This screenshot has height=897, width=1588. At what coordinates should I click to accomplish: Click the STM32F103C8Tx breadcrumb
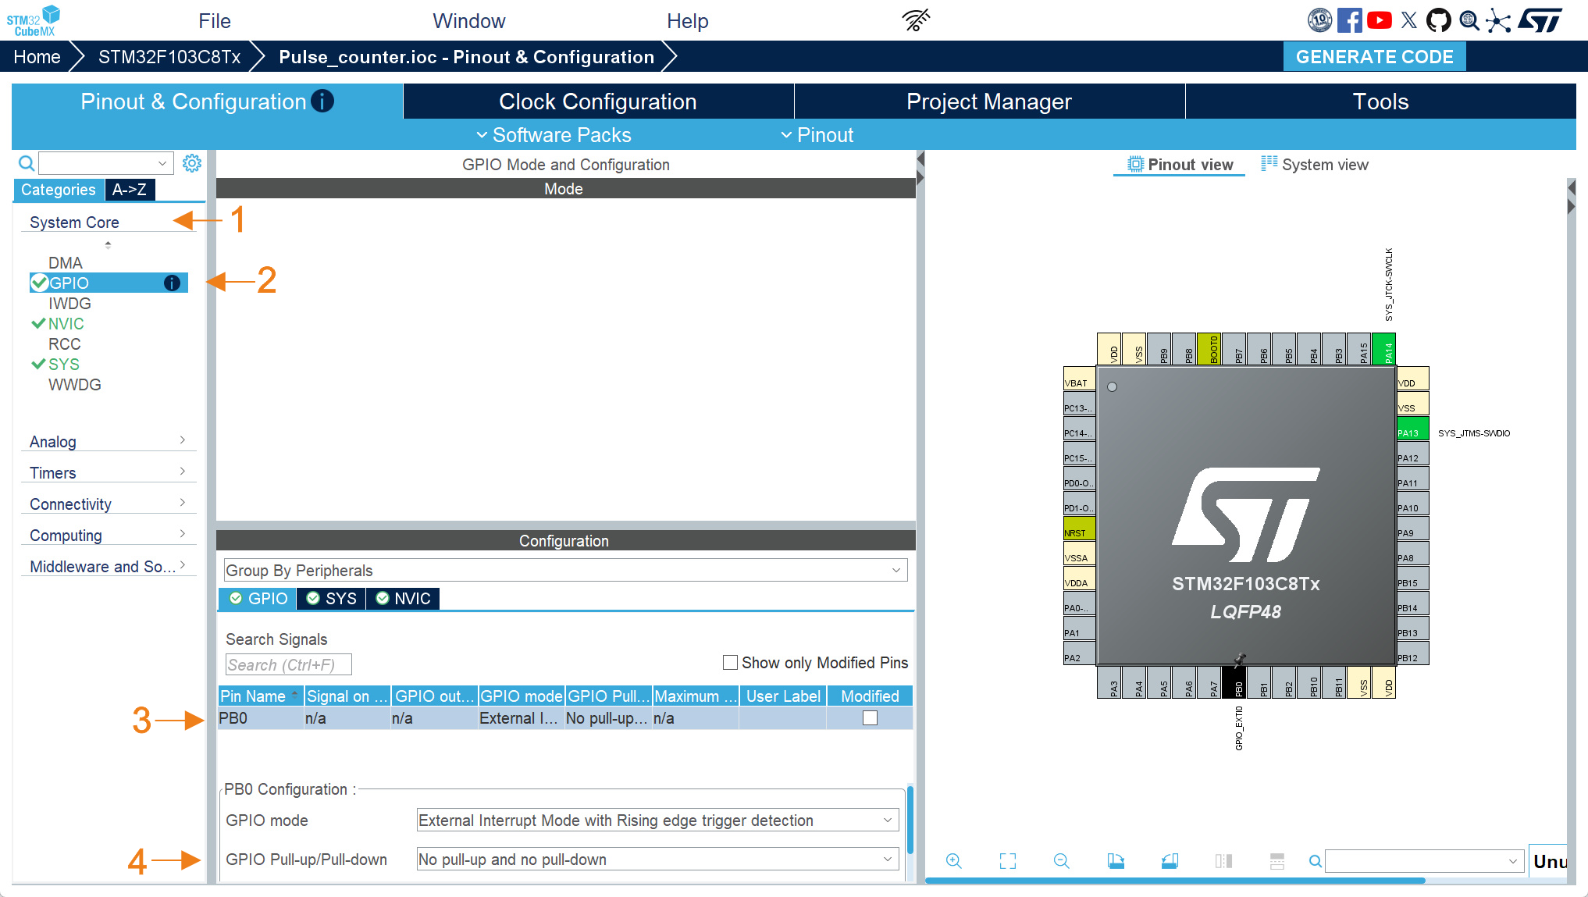(169, 57)
